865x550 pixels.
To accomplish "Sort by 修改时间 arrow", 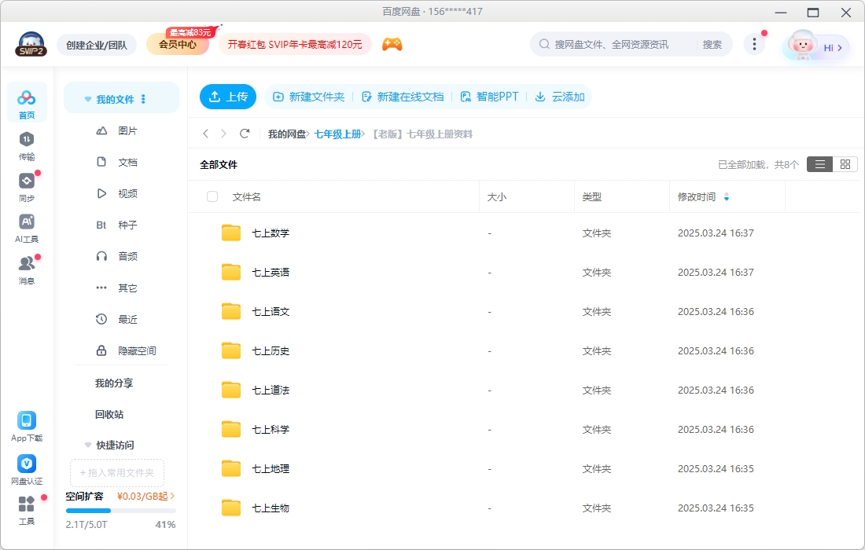I will [727, 196].
